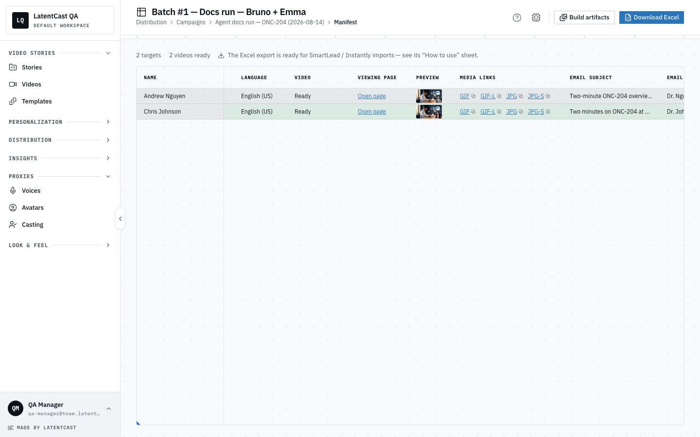Copy the JPG link in Andrew Nguyen's row
The width and height of the screenshot is (700, 437).
521,96
